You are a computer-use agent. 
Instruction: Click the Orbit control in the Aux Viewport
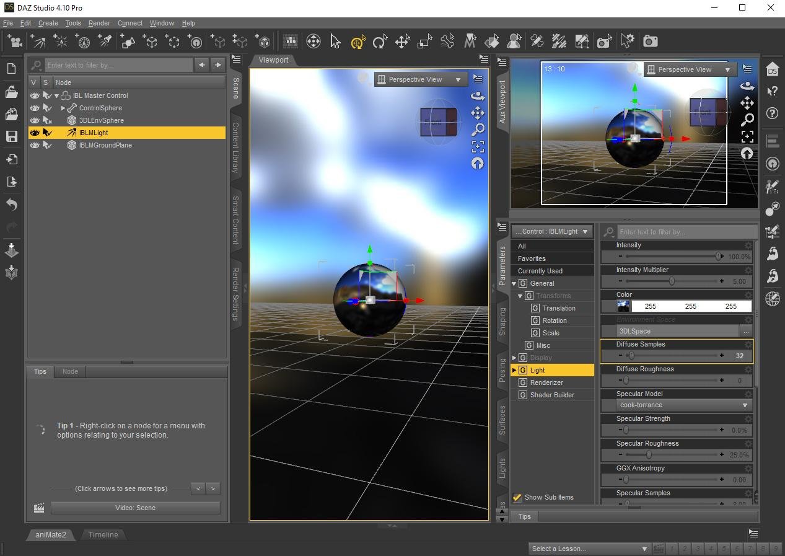click(x=747, y=86)
